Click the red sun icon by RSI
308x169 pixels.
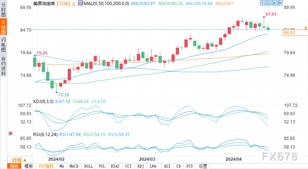(x=10, y=134)
